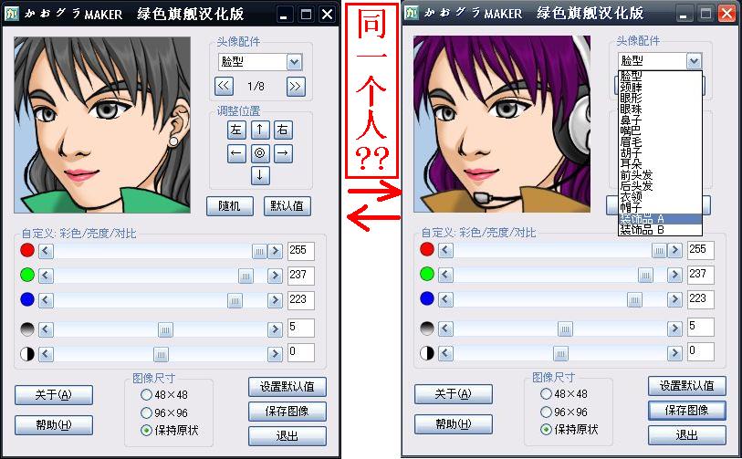Choose 耳朵 from the open list
Viewport: 742px width, 459px height.
point(660,163)
